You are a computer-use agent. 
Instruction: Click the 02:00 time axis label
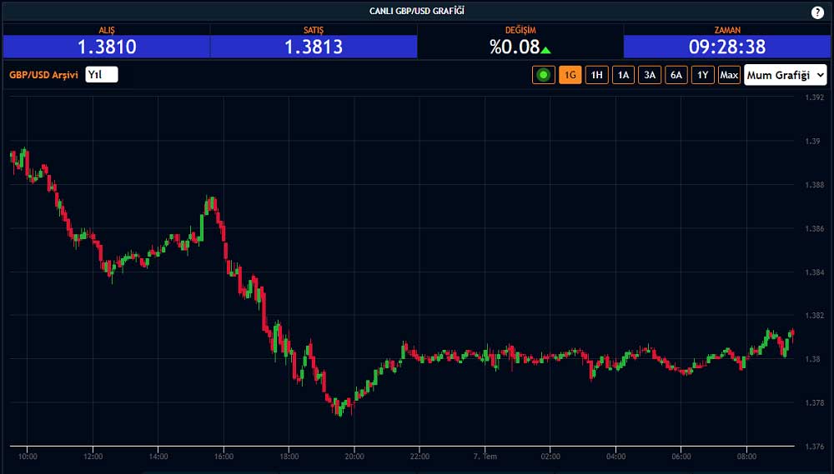tap(550, 457)
